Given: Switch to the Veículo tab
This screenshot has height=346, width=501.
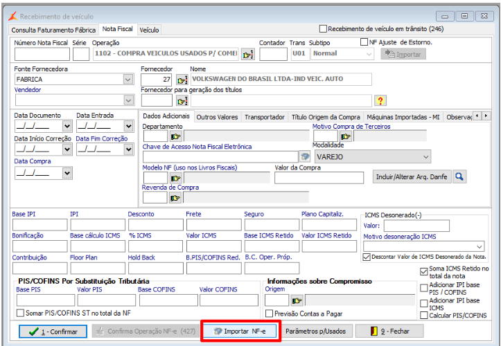Looking at the screenshot, I should click(149, 30).
